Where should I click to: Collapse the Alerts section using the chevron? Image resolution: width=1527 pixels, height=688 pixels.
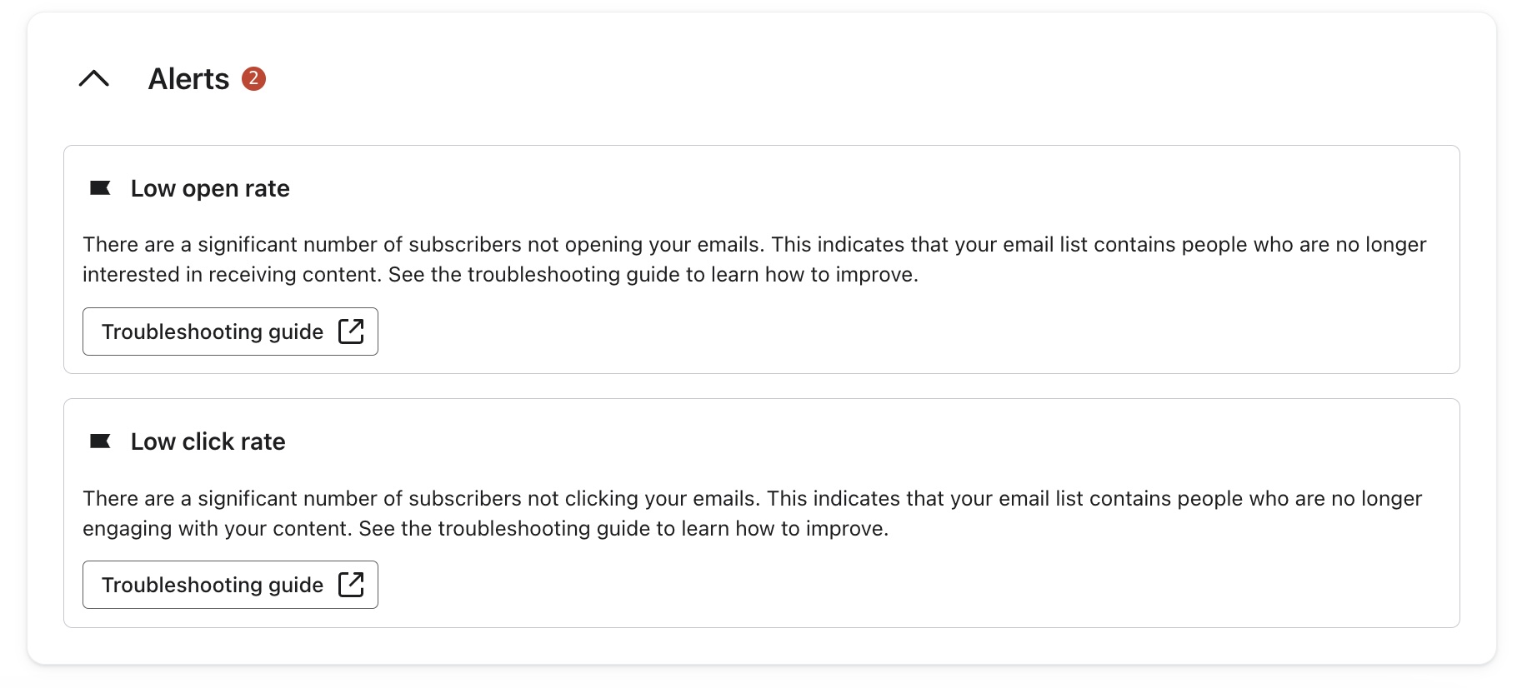[94, 78]
